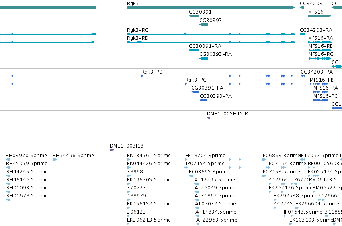Select the Rgk3-PC protein label

pyautogui.click(x=196, y=80)
